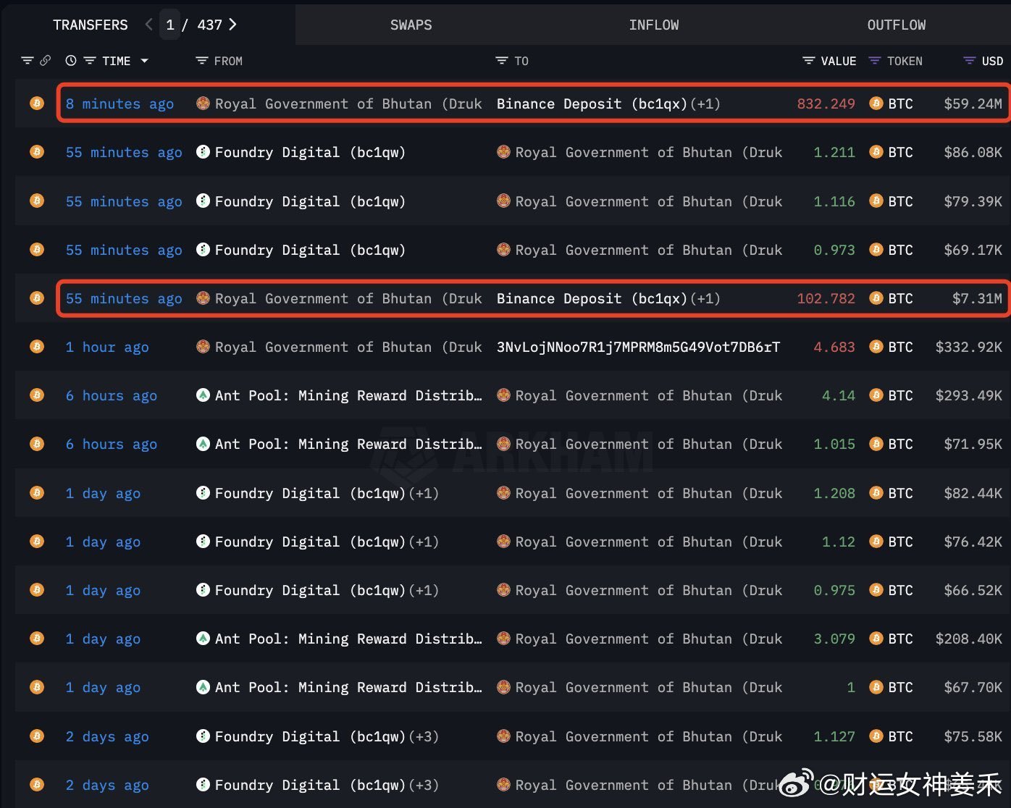Click BTC token icon on $59.24M row
The image size is (1011, 808).
[x=876, y=104]
